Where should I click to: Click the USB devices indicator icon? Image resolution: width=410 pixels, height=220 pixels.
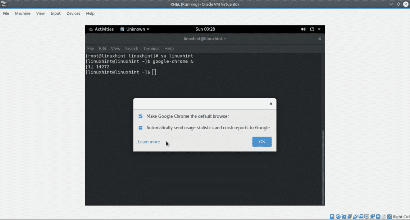click(355, 217)
